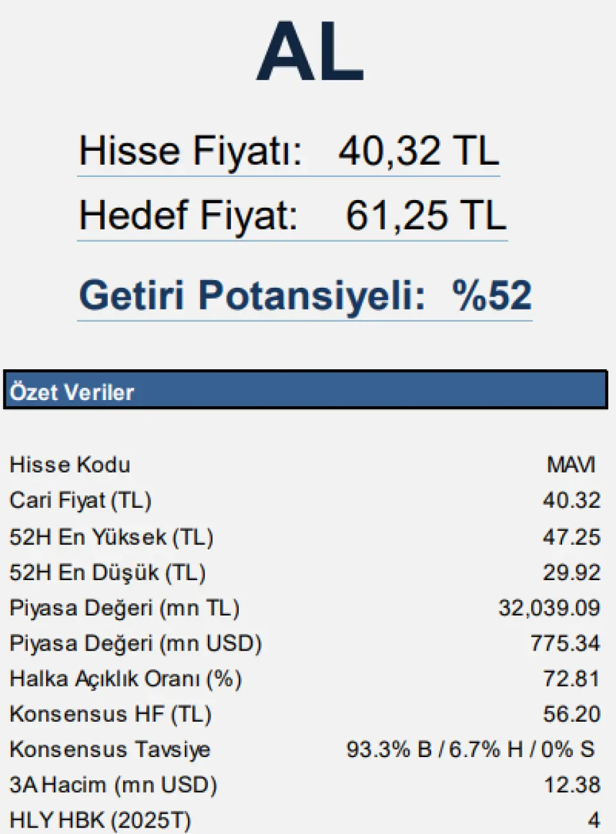Select the Hisse Fiyatı 40,32 TL line

[x=289, y=151]
